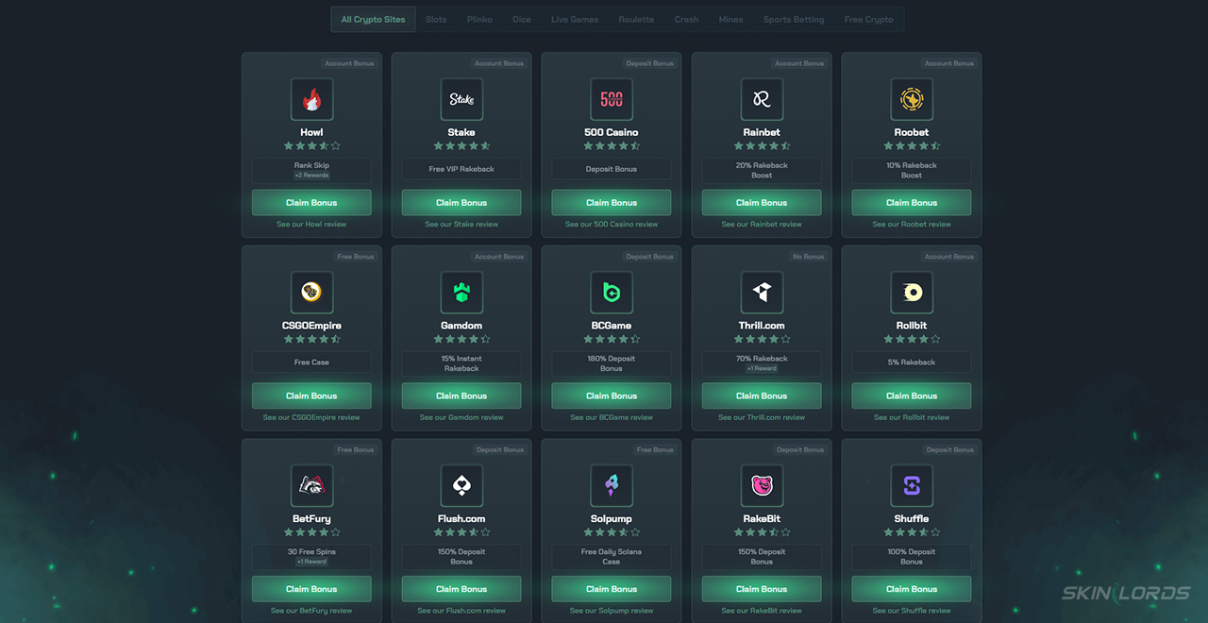Click the Rollbit yellow circle logo

point(912,293)
